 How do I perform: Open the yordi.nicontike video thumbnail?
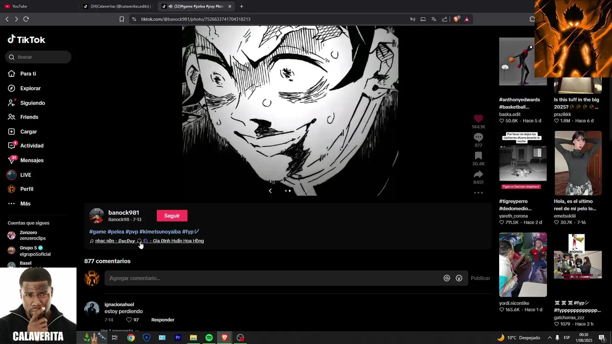(x=523, y=265)
